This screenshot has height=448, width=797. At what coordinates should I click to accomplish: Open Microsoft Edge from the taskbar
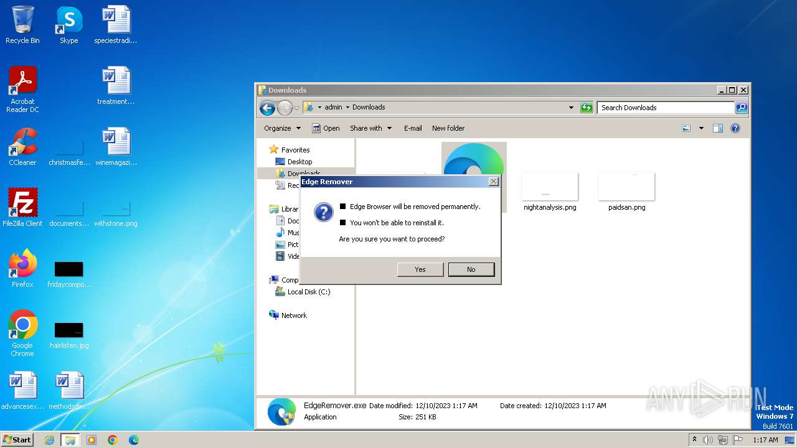(x=134, y=440)
